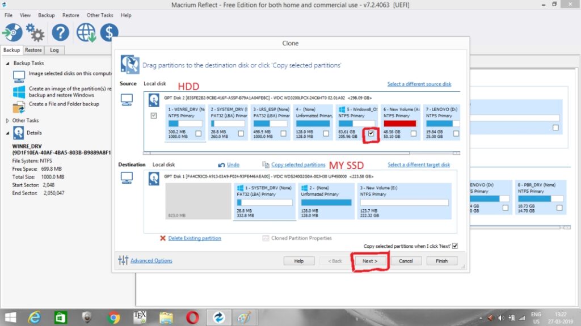Check the 2 - SYSTEM_DRV source partition checkbox
This screenshot has width=581, height=326.
[241, 133]
